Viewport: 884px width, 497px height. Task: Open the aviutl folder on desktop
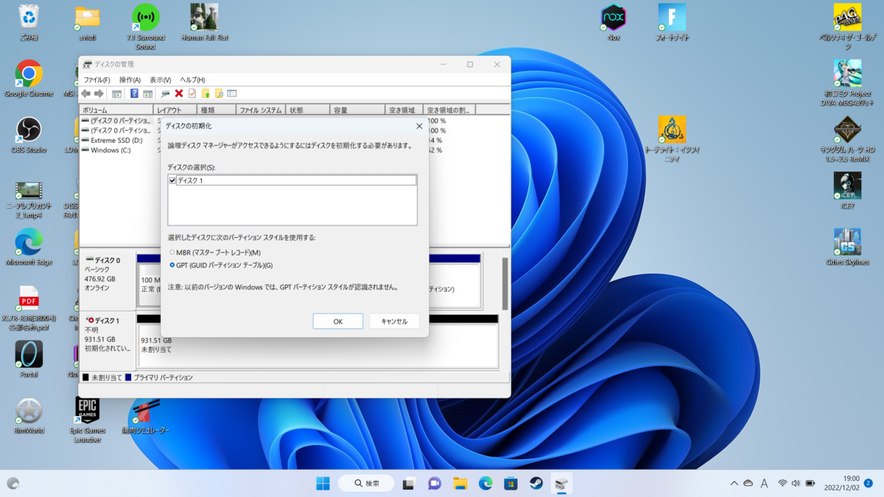[x=87, y=22]
